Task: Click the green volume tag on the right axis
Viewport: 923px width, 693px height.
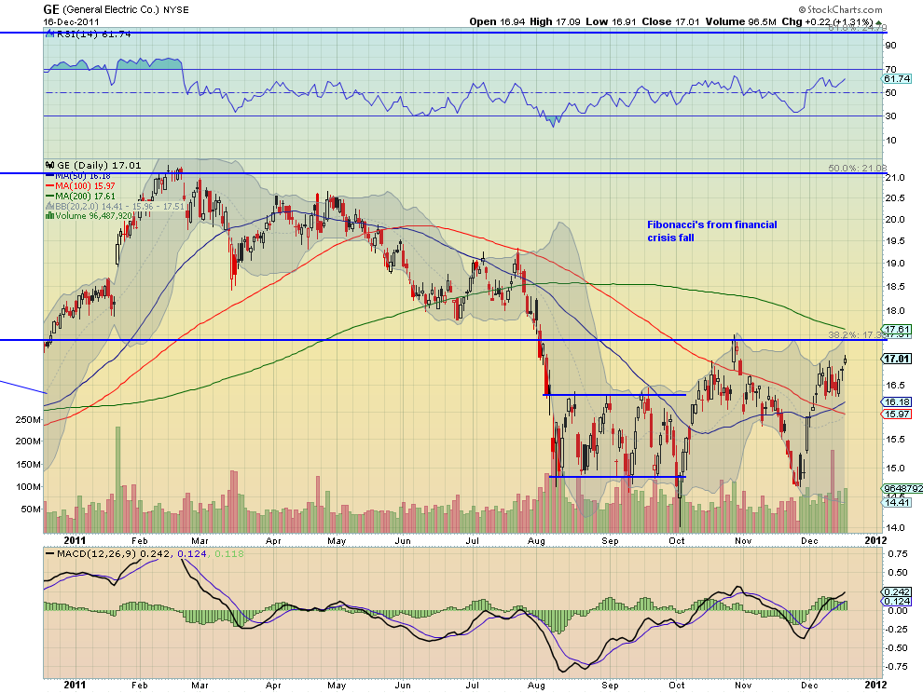Action: [902, 489]
